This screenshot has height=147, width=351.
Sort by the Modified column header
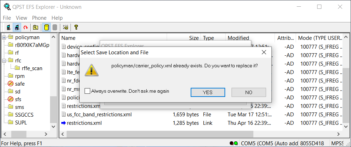tap(250, 38)
